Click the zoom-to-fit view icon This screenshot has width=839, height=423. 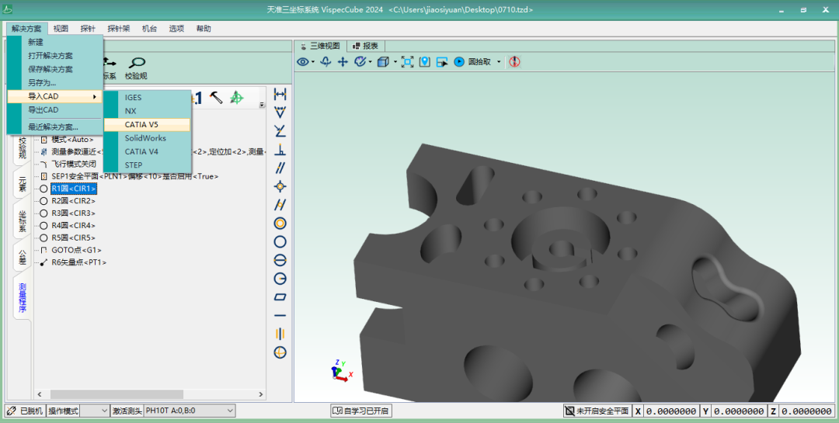[x=407, y=61]
